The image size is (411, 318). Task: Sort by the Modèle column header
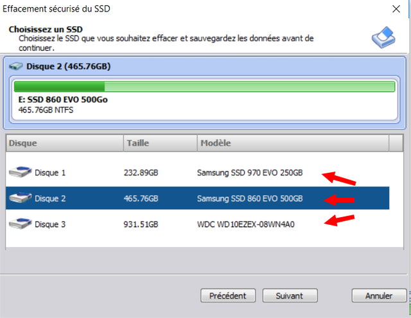coord(293,143)
